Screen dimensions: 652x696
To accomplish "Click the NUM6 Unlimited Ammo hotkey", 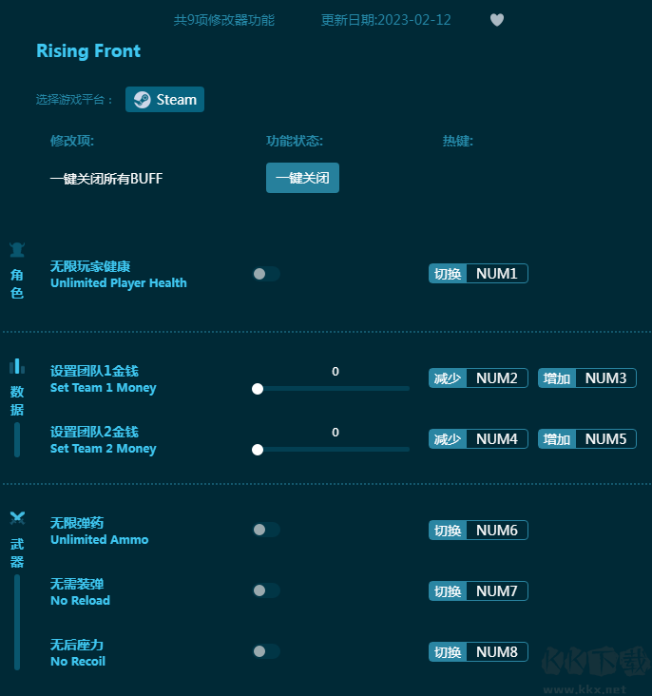I will [478, 530].
